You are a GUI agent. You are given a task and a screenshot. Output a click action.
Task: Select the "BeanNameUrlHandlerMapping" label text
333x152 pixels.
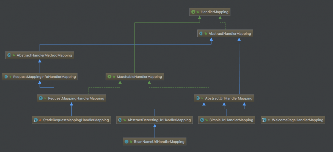(x=159, y=141)
